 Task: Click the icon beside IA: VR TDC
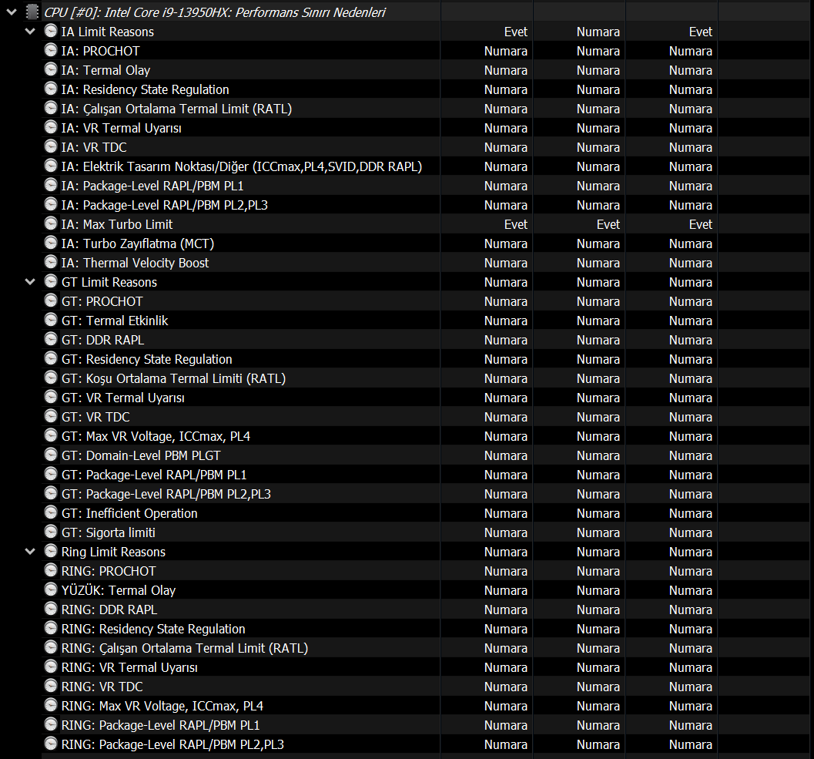point(50,146)
